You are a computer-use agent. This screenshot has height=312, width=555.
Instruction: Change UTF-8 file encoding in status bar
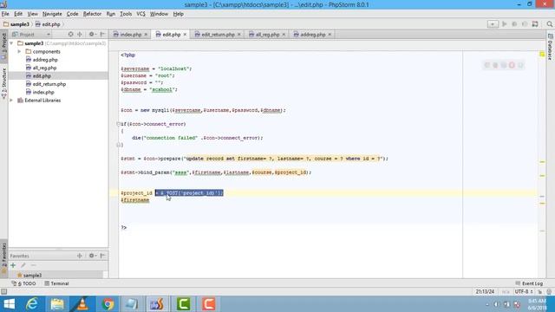[524, 291]
